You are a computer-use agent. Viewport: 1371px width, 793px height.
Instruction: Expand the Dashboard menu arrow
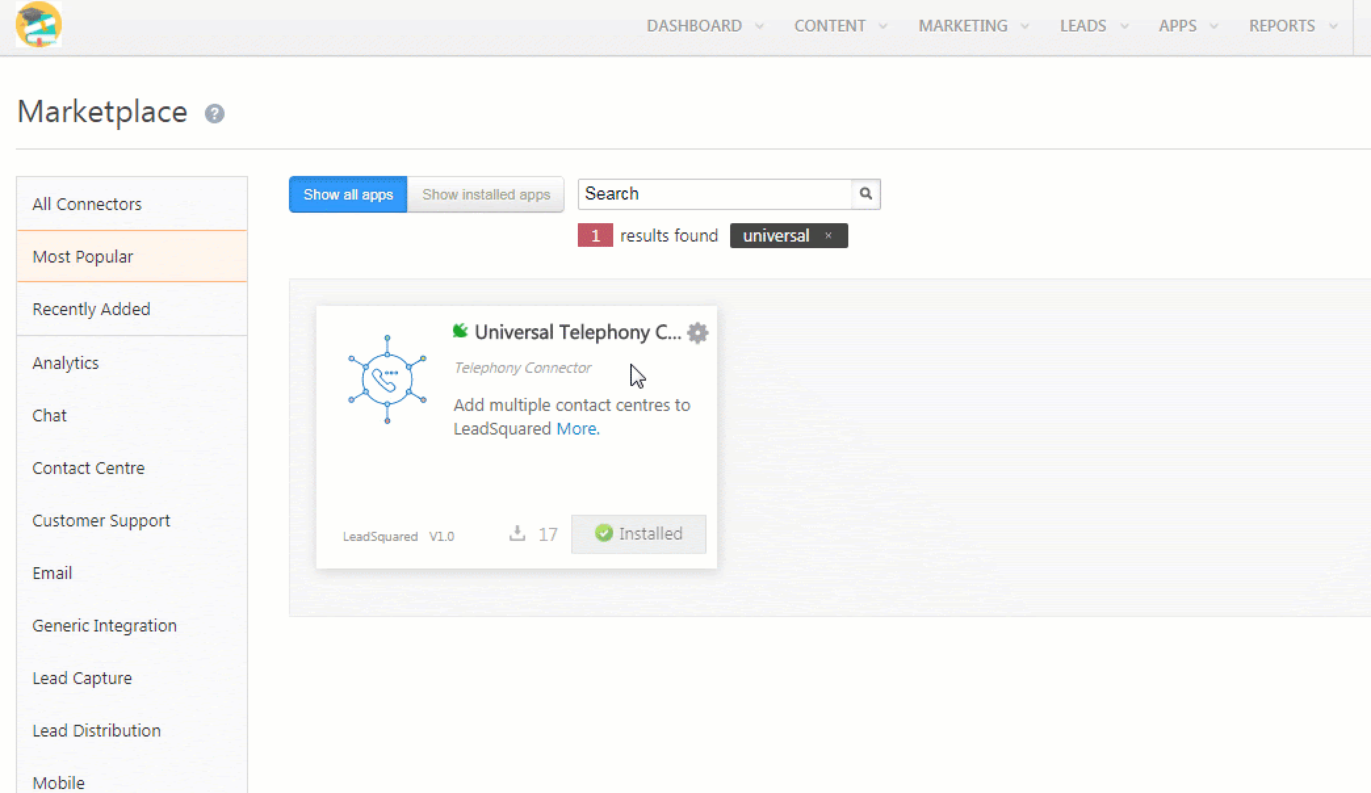(x=760, y=26)
